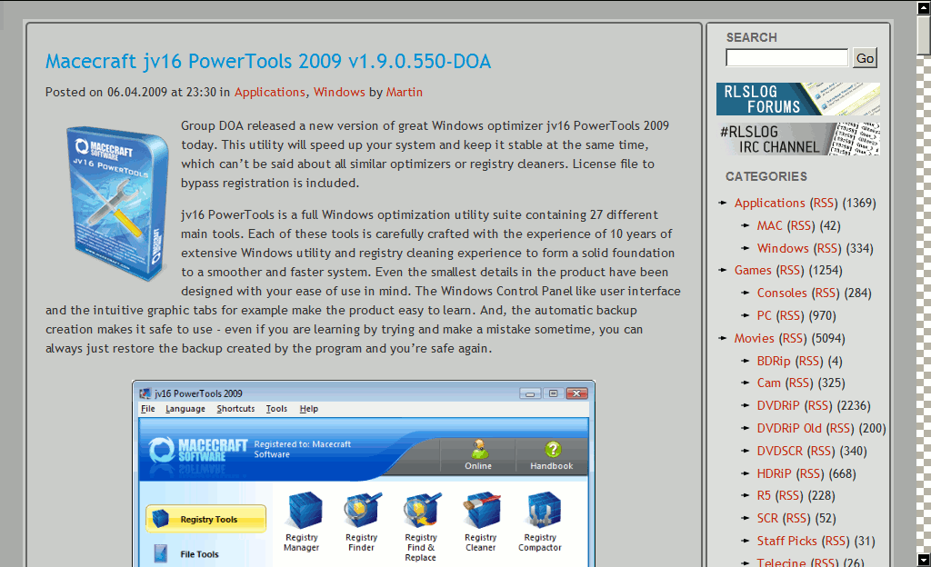Open the Consoles category link
Screen dimensions: 931x567
[781, 293]
